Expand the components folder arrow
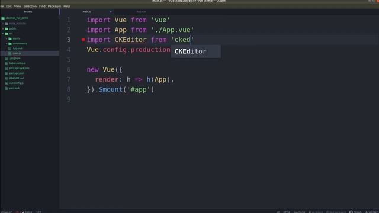379x213 pixels. (x=7, y=43)
